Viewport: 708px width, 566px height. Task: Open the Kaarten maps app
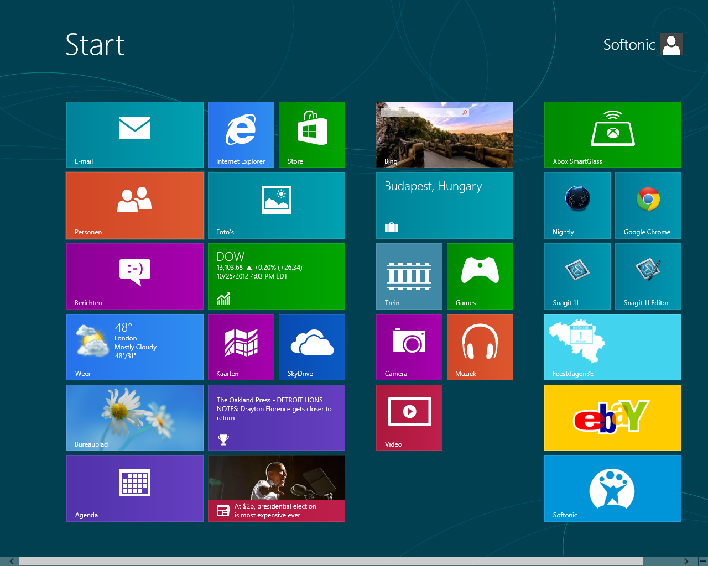[241, 347]
